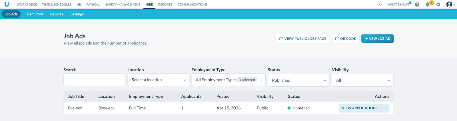457x121 pixels.
Task: Focus the Search input field
Action: point(94,80)
